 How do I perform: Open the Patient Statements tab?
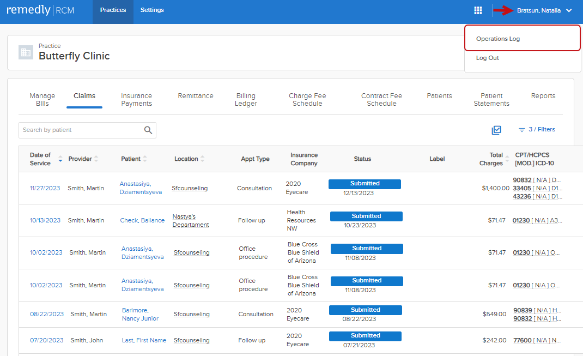point(491,100)
